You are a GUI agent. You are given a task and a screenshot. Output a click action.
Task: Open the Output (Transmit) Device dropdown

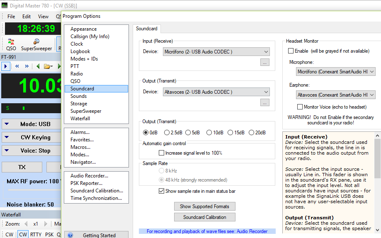point(216,92)
